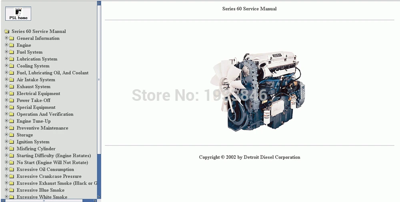
Task: Click the Series 60 Service Manual open-folder icon
Action: (7, 31)
